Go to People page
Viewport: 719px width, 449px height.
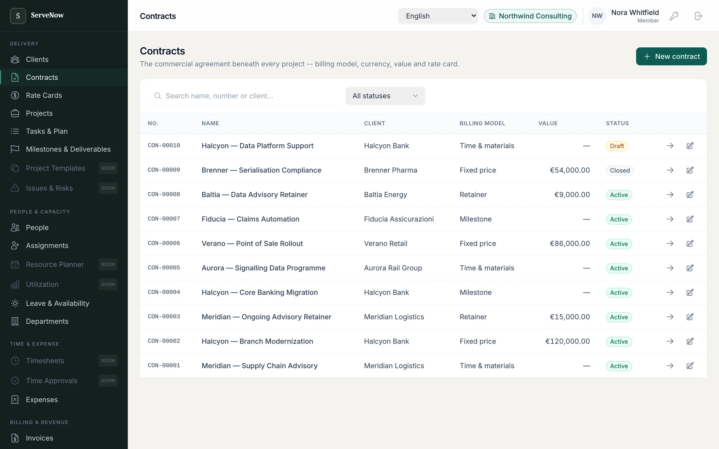[x=64, y=228]
